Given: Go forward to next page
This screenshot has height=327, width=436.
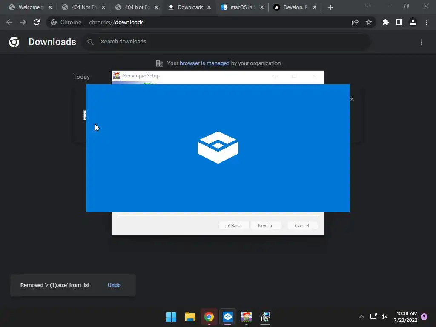Looking at the screenshot, I should pyautogui.click(x=23, y=22).
